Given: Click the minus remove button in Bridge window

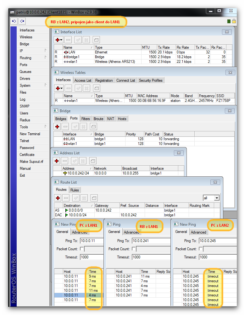Looking at the screenshot, I should (x=65, y=127).
